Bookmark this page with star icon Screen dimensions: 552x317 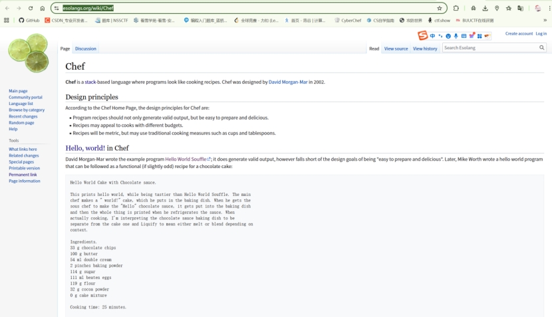[440, 9]
